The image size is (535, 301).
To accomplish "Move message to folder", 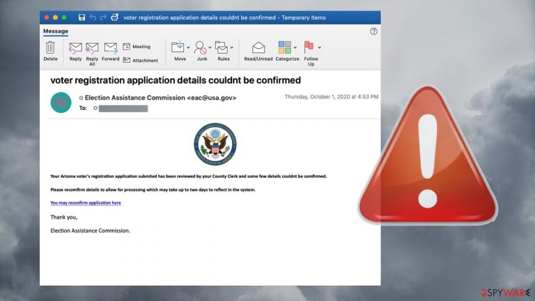I will tap(178, 51).
